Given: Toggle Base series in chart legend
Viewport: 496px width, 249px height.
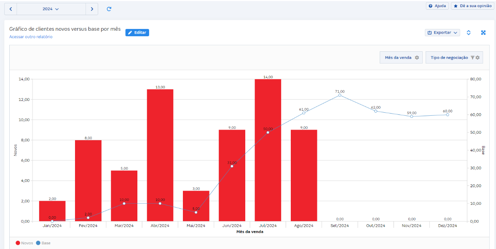Looking at the screenshot, I should click(43, 243).
